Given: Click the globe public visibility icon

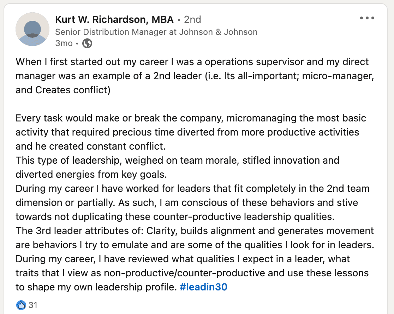Looking at the screenshot, I should point(87,43).
